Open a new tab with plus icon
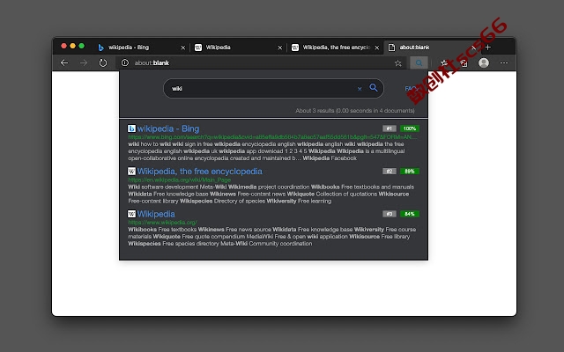This screenshot has width=564, height=352. [x=488, y=48]
